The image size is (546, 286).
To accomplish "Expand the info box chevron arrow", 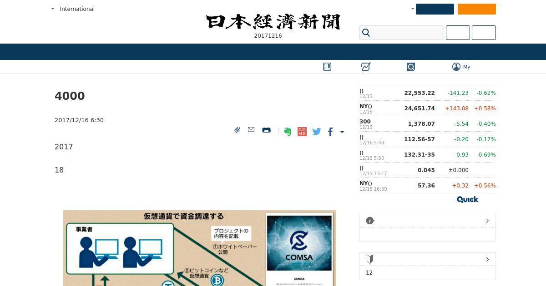I will pos(487,221).
